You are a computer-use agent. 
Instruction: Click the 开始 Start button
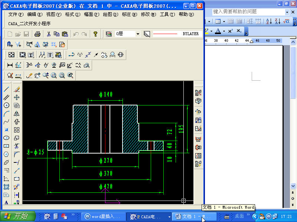click(x=17, y=216)
